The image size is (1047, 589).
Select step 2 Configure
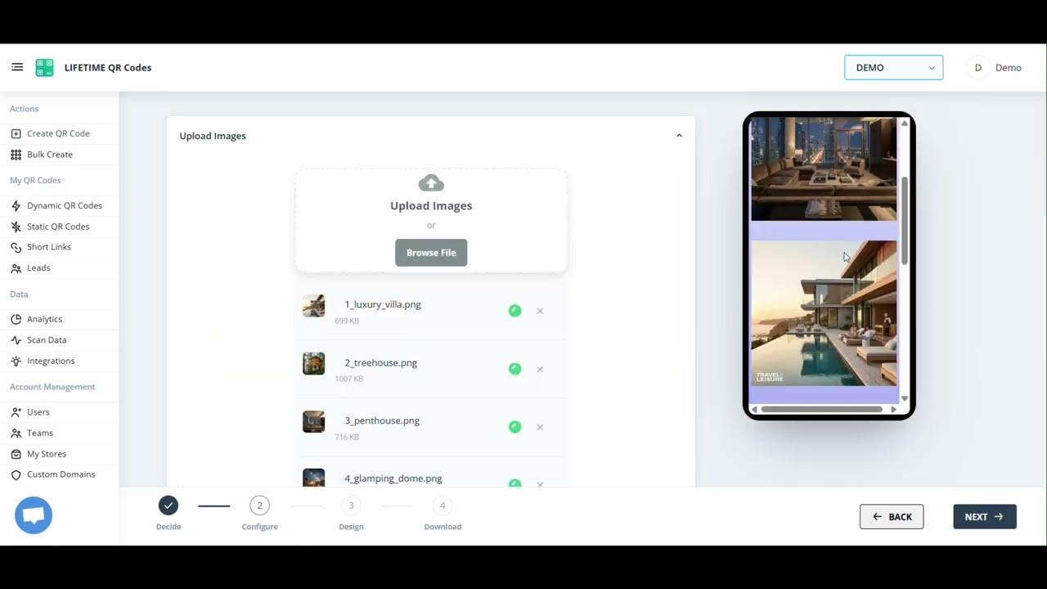pos(260,506)
